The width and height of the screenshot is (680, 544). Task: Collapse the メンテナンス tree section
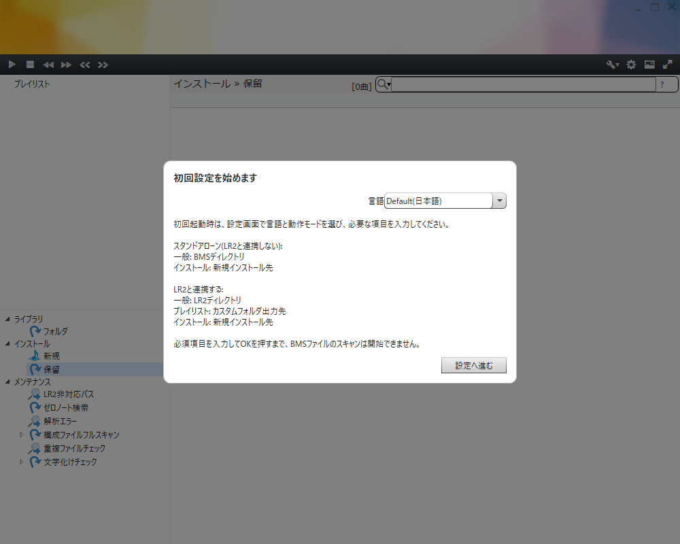[x=7, y=381]
